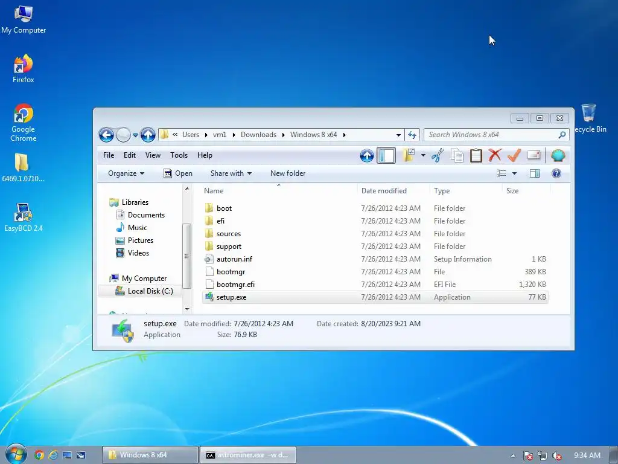Click the navigation pane scroll down arrow
The width and height of the screenshot is (618, 464).
(x=187, y=309)
